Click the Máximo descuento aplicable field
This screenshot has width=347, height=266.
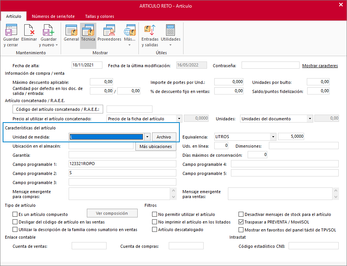click(102, 82)
